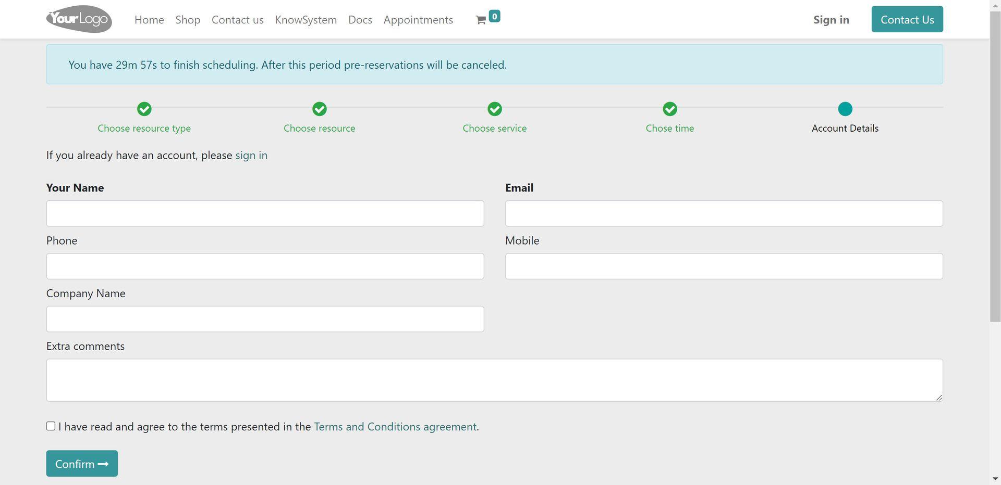Screen dimensions: 1001x485
Task: Open Contact us in navigation menu
Action: [x=238, y=20]
